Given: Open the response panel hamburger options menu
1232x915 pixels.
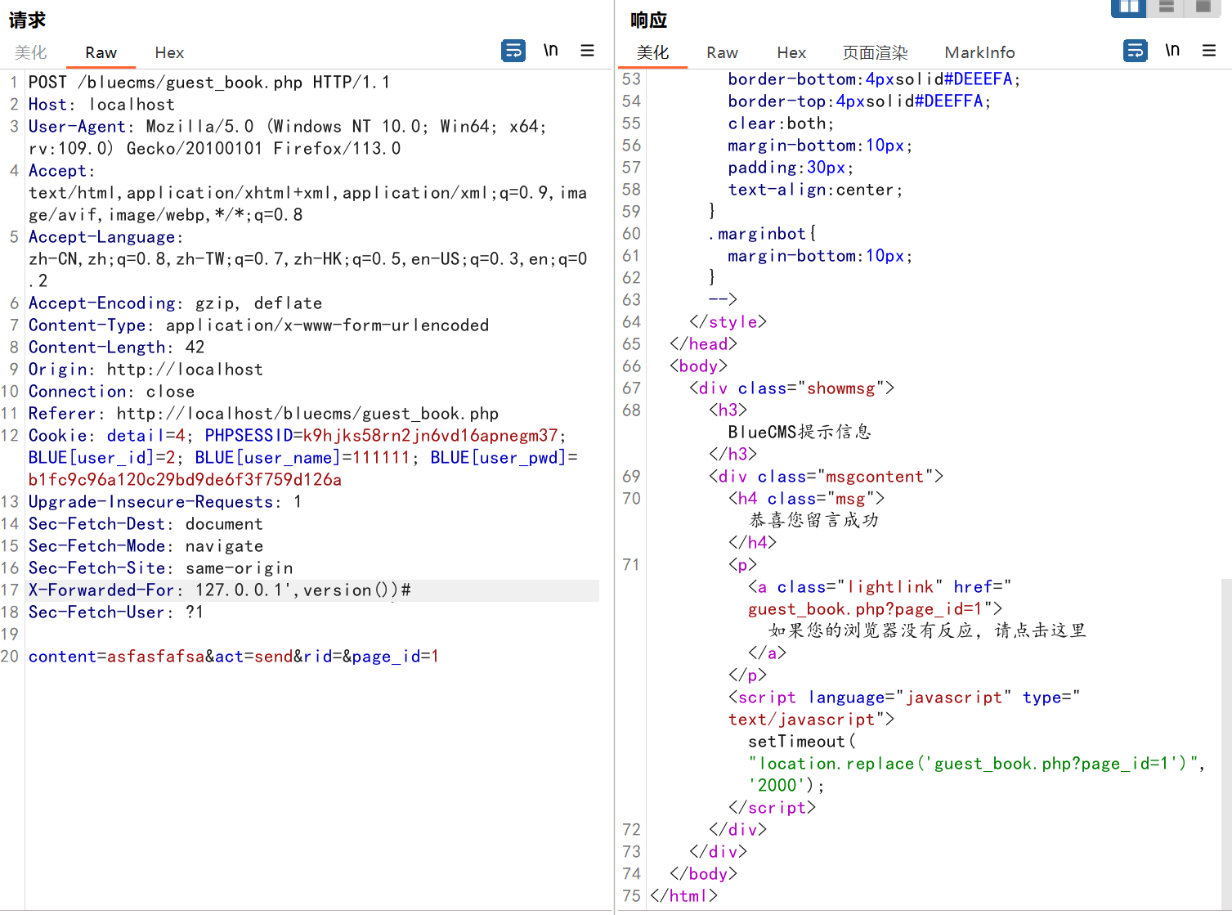Looking at the screenshot, I should (1209, 51).
